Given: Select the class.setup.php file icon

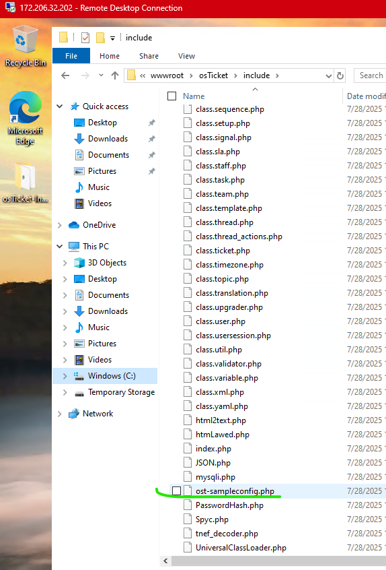Looking at the screenshot, I should 188,123.
